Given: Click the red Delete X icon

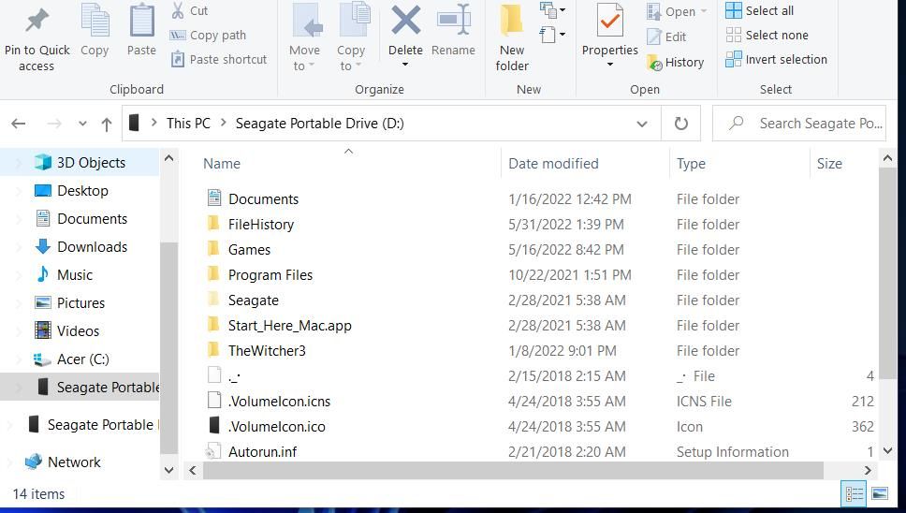Looking at the screenshot, I should tap(405, 21).
